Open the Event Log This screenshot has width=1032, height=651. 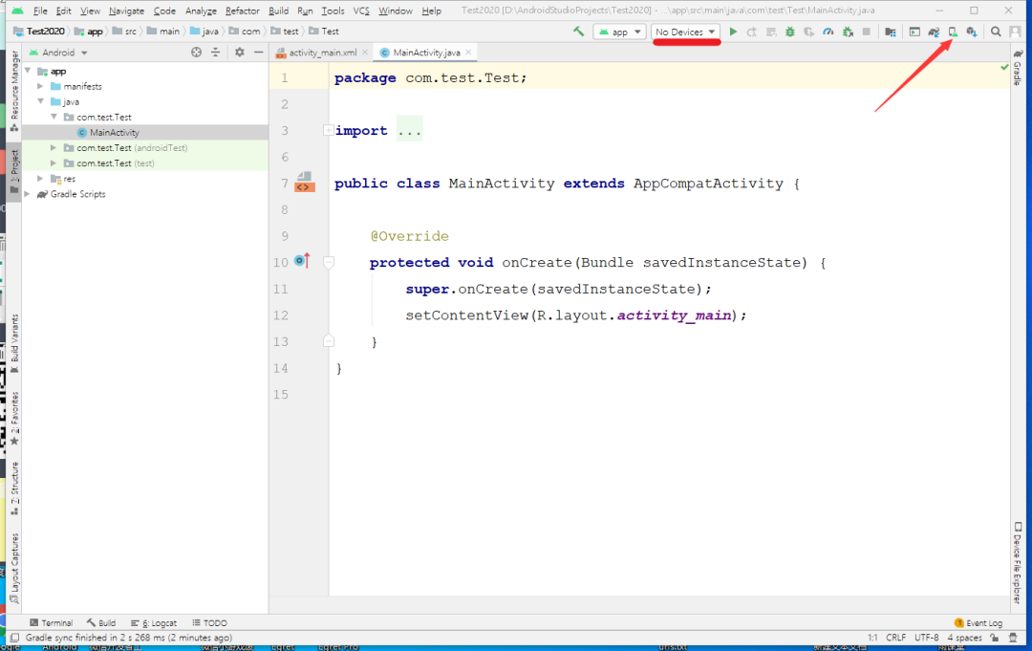coord(978,622)
